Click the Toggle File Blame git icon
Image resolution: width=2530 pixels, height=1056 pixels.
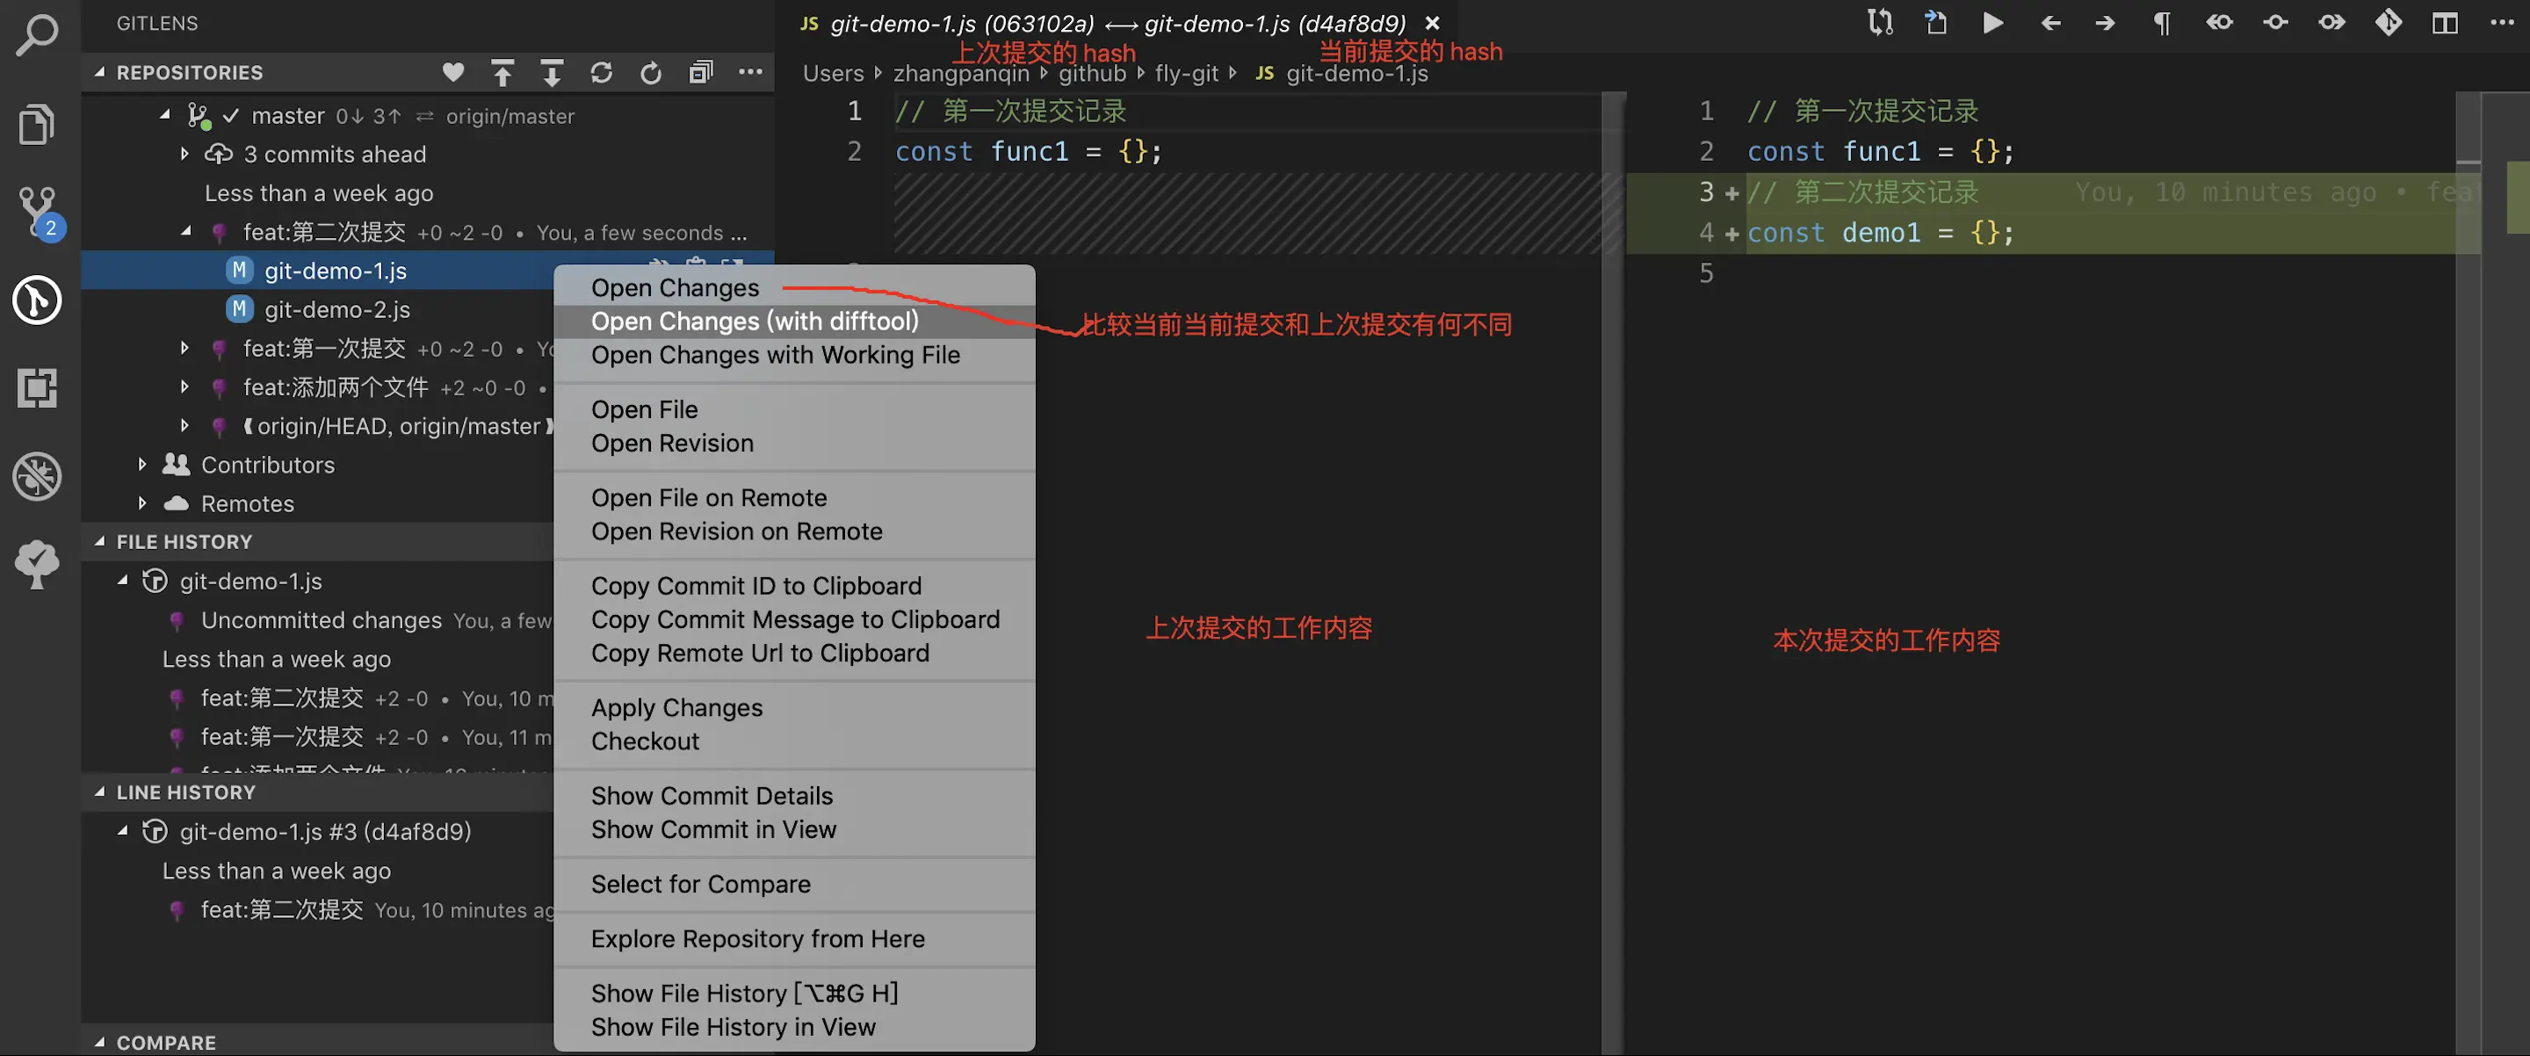tap(2388, 23)
